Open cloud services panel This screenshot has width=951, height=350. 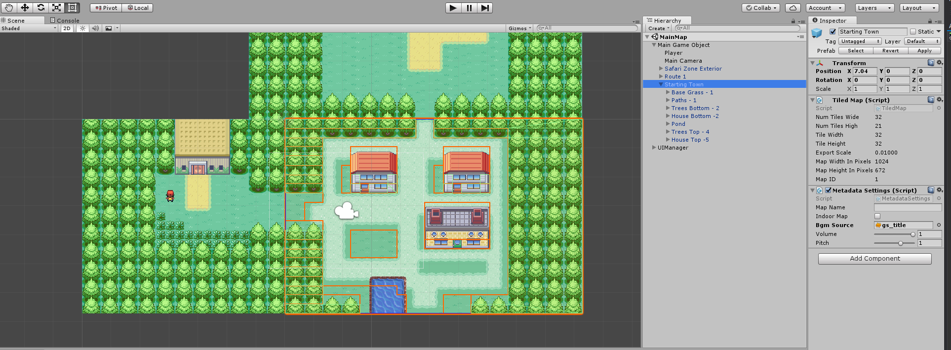pos(792,8)
